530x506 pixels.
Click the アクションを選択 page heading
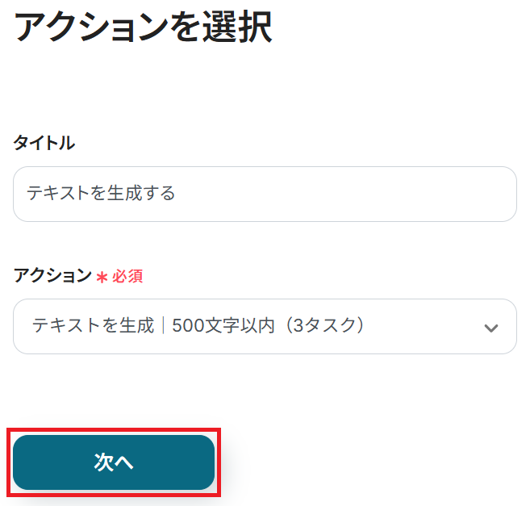tap(144, 27)
